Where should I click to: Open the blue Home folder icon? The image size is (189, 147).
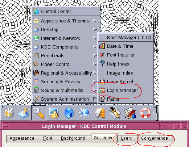pos(69,113)
